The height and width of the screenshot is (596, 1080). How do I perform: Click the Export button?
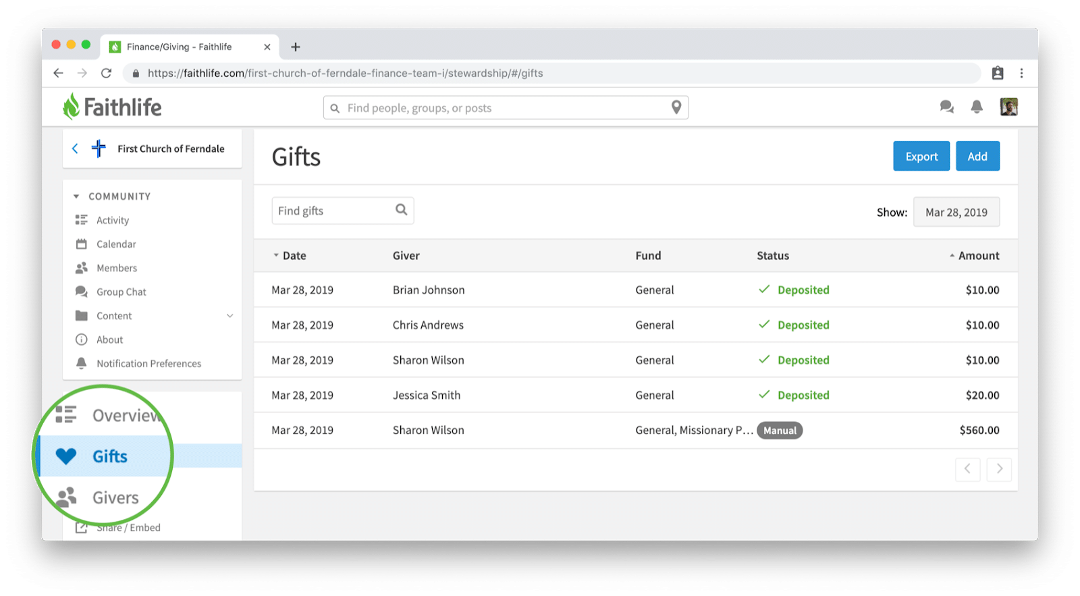[x=921, y=156]
